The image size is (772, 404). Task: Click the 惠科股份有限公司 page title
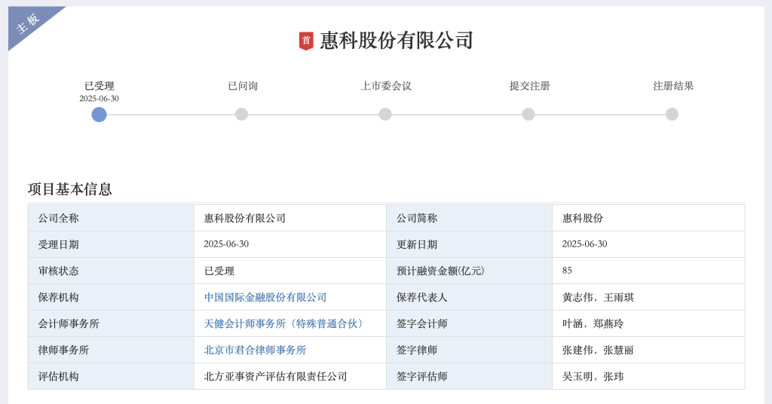click(x=397, y=41)
